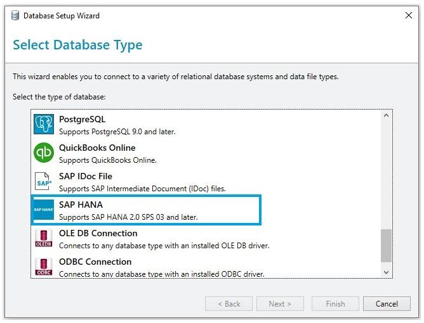Select QuickBooks Online entry title
The image size is (424, 323).
[x=97, y=148]
